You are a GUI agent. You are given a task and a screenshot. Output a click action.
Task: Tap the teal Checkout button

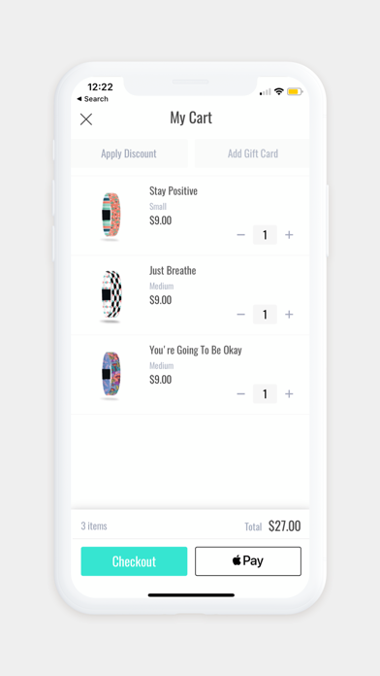(x=135, y=561)
